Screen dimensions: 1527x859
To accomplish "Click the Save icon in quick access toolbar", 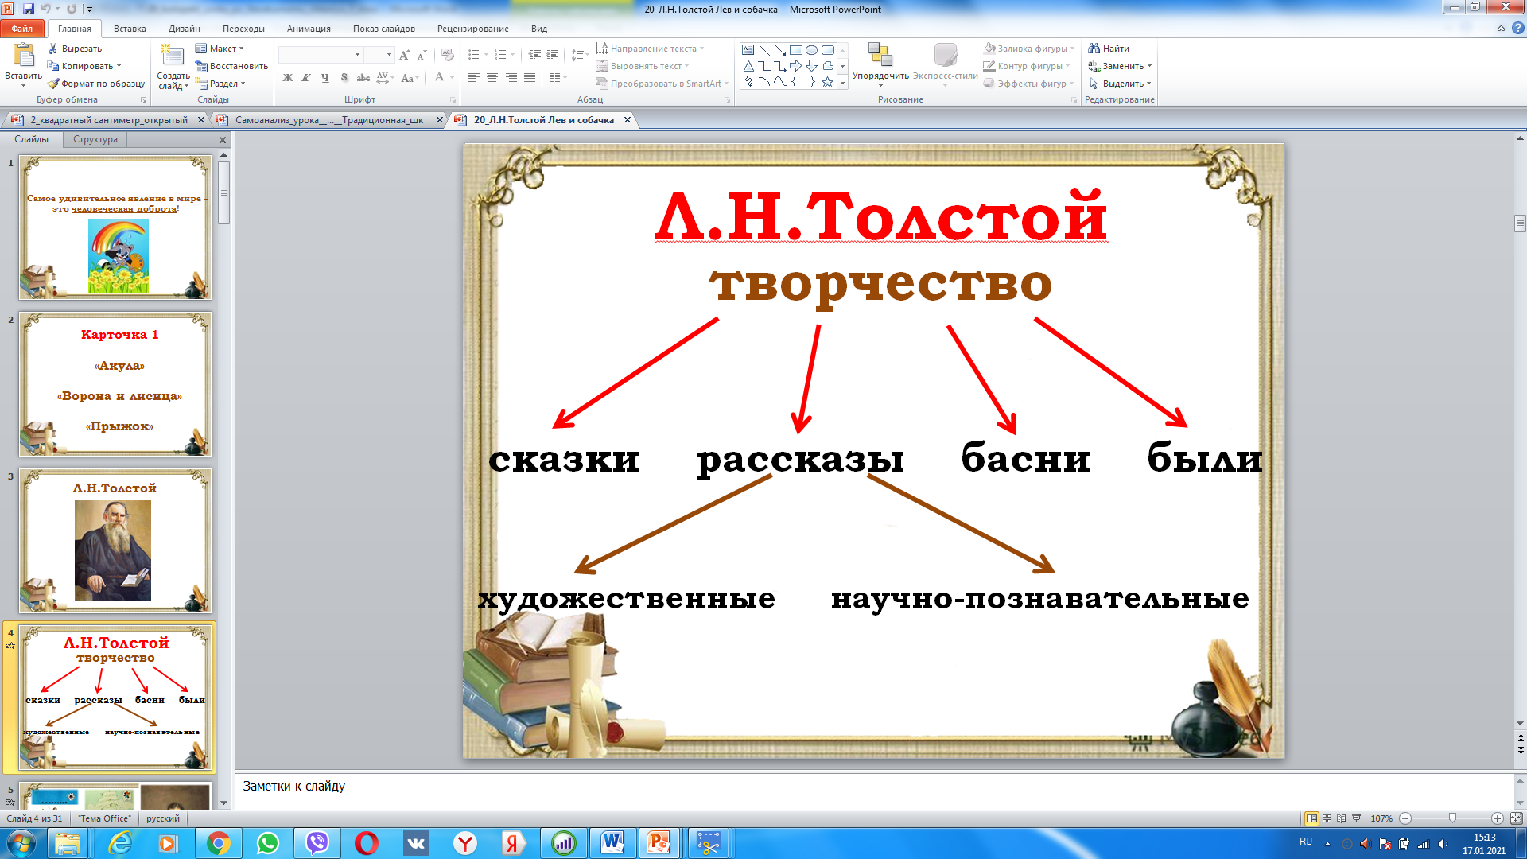I will pyautogui.click(x=29, y=9).
